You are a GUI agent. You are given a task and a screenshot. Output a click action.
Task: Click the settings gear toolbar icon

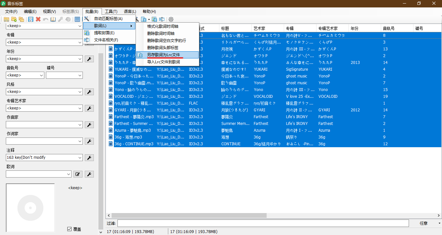[x=171, y=19]
